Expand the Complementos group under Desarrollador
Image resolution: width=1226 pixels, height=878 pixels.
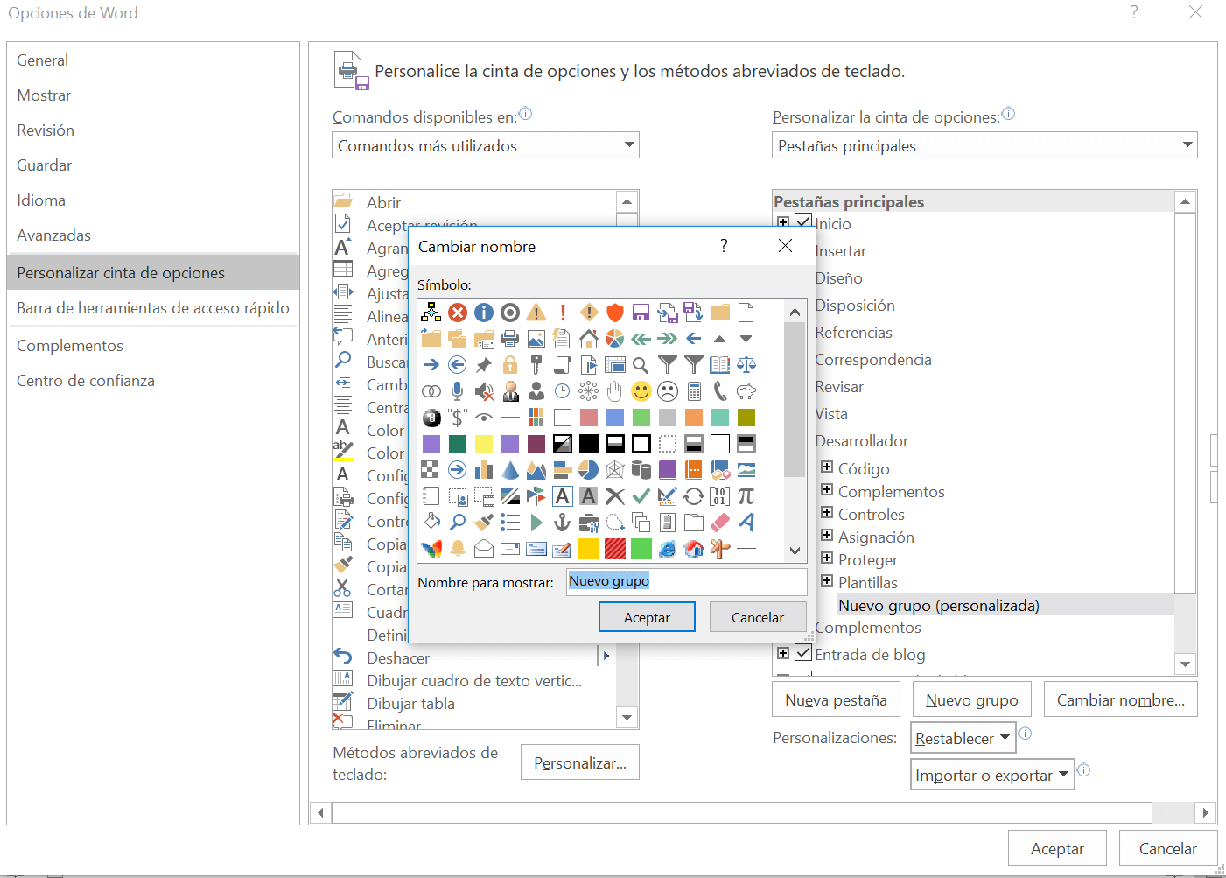[x=827, y=489]
